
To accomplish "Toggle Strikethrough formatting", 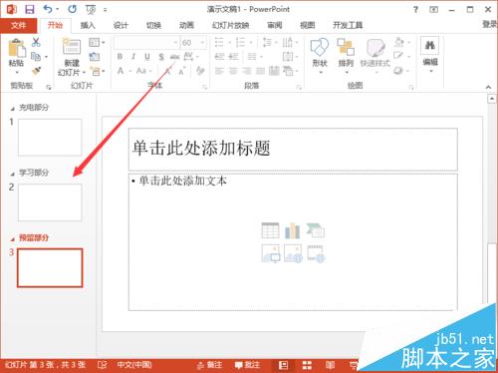I will (x=174, y=57).
